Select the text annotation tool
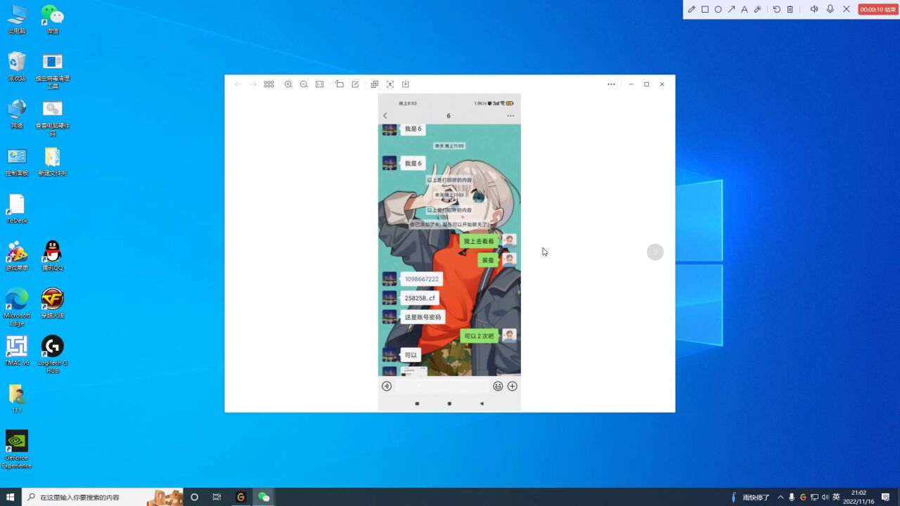This screenshot has width=900, height=506. click(x=745, y=9)
